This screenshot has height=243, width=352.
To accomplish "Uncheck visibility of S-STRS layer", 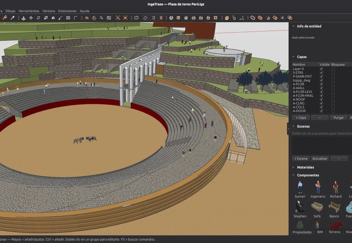I will 321,73.
